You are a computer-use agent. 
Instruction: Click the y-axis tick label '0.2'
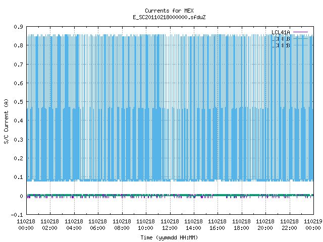pos(18,158)
